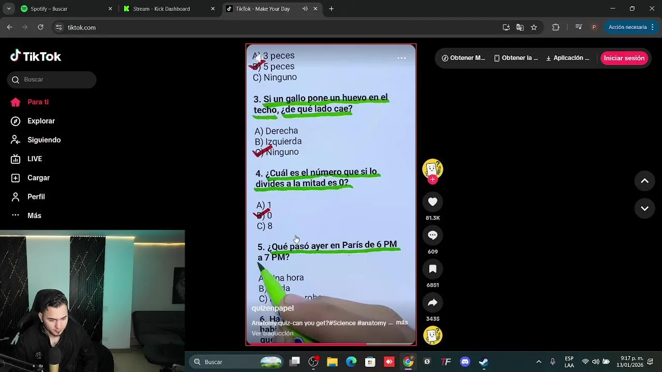Viewport: 662px width, 372px height.
Task: Bookmark this page with the star
Action: pyautogui.click(x=534, y=27)
